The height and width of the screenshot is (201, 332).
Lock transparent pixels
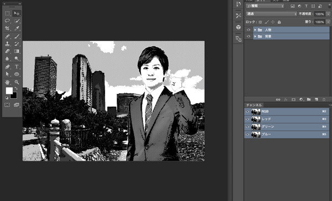[260, 22]
